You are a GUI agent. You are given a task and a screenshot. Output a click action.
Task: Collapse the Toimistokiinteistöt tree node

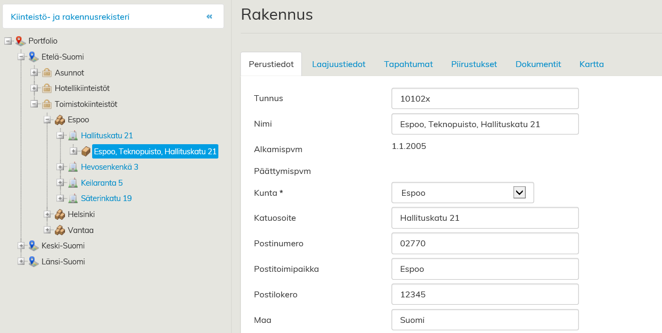(x=34, y=104)
